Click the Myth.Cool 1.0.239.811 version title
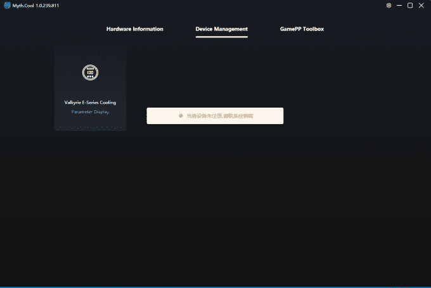This screenshot has height=288, width=431. click(x=35, y=6)
